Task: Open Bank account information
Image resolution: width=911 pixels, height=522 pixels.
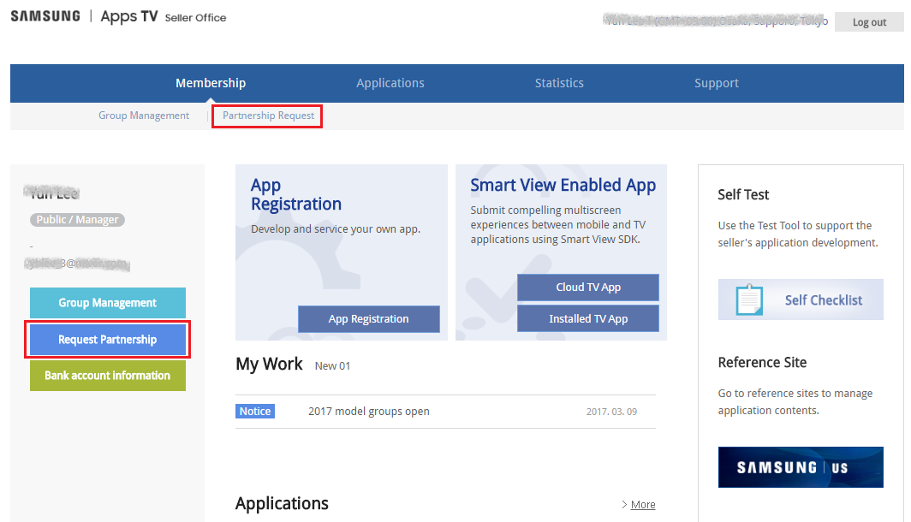Action: pyautogui.click(x=108, y=376)
